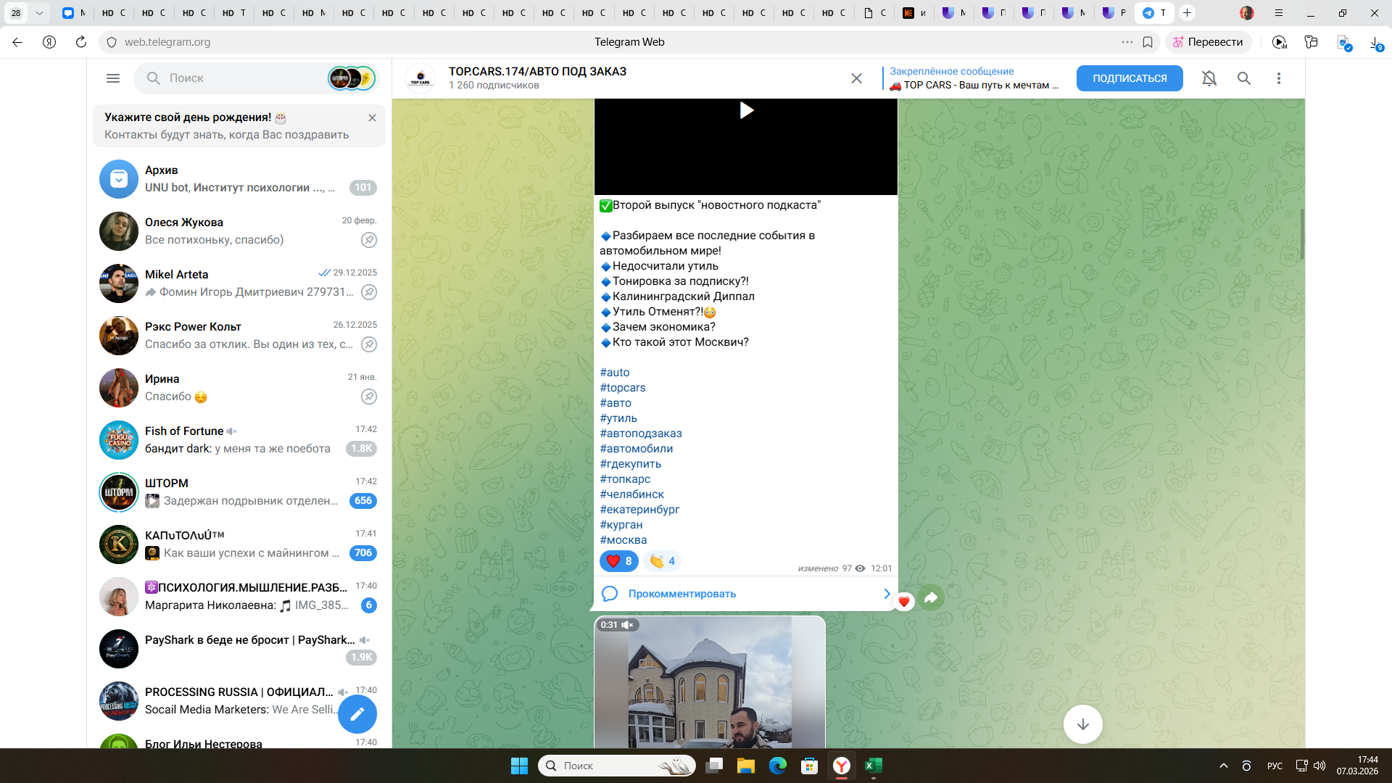Image resolution: width=1392 pixels, height=783 pixels.
Task: Expand browser tab list dropdown
Action: coord(39,13)
